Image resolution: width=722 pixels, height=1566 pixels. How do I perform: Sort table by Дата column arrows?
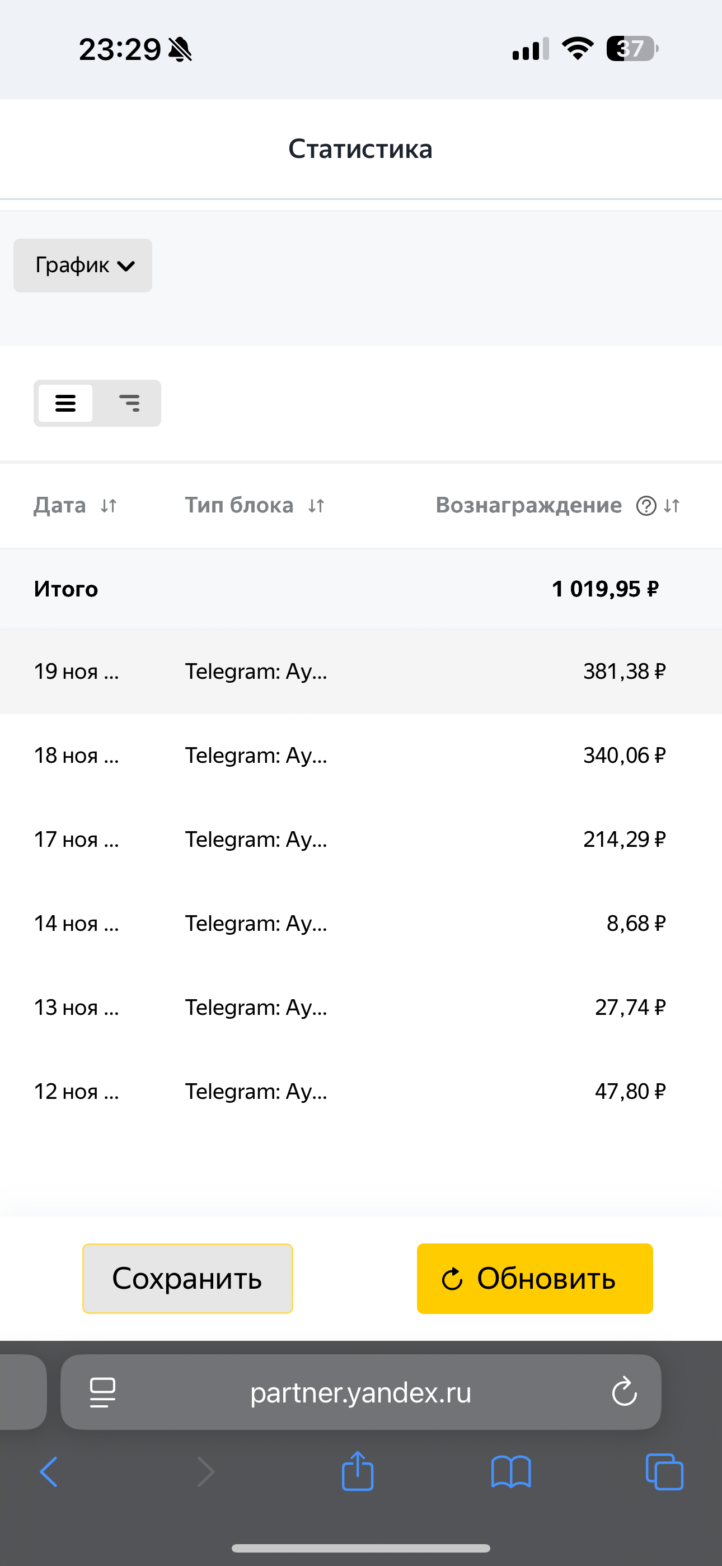pos(109,506)
